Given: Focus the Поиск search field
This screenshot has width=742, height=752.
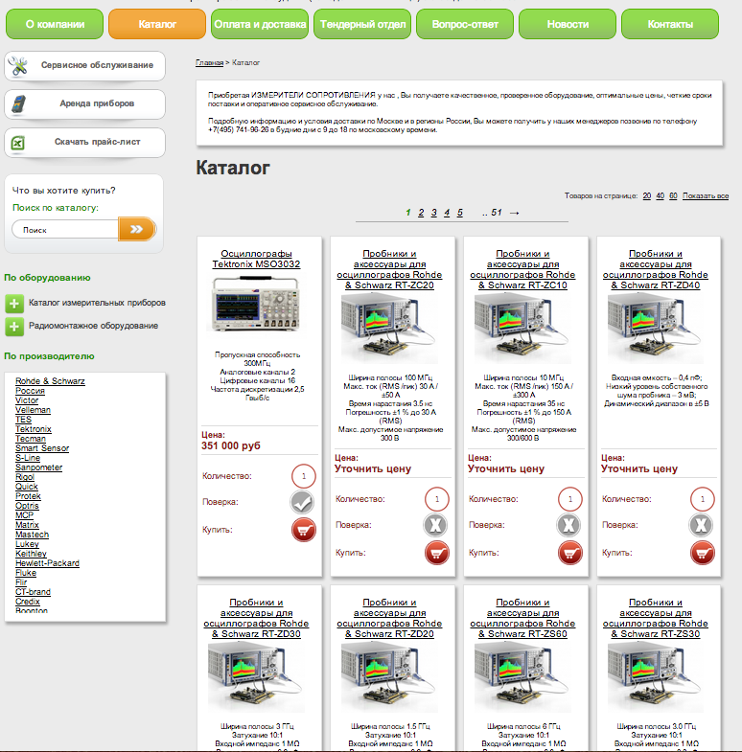Looking at the screenshot, I should point(65,230).
